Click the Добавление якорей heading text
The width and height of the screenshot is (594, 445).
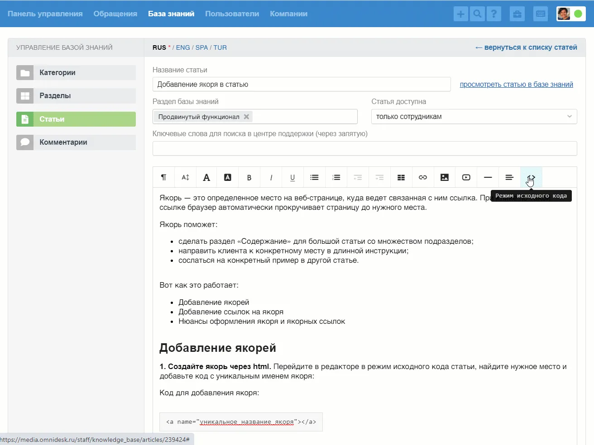(x=218, y=348)
